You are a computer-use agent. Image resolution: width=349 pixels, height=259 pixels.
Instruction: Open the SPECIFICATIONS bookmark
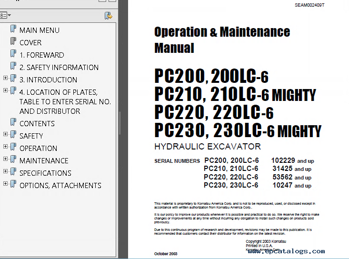click(45, 173)
